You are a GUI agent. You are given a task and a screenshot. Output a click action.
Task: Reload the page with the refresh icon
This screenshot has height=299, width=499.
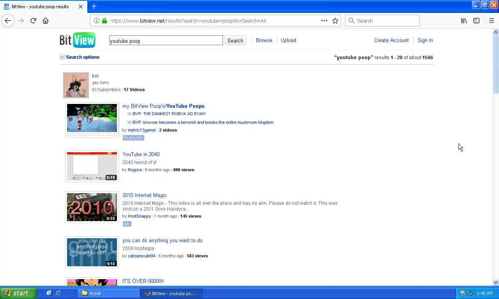tap(33, 21)
